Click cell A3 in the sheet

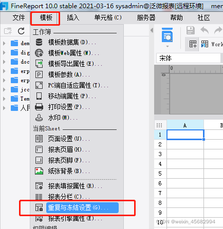[x=185, y=154]
